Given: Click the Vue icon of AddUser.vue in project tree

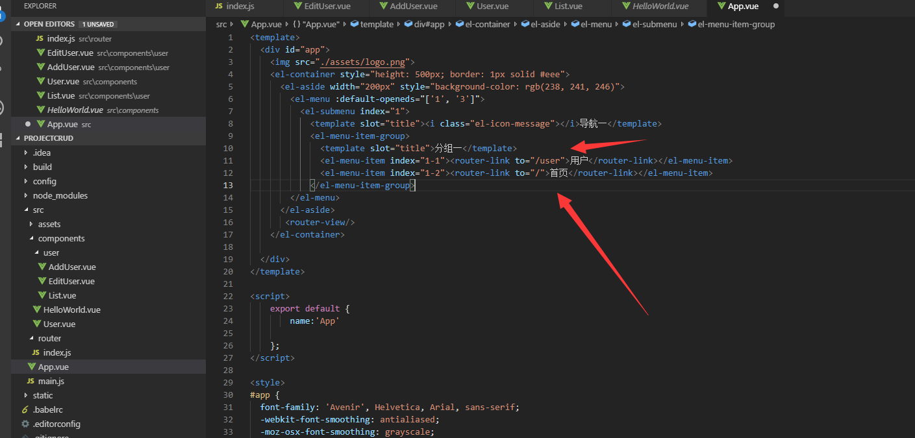Looking at the screenshot, I should pos(42,267).
